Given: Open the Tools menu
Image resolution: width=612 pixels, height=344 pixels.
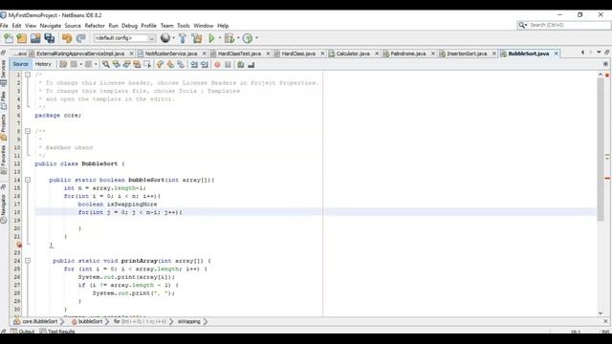Looking at the screenshot, I should [x=183, y=26].
